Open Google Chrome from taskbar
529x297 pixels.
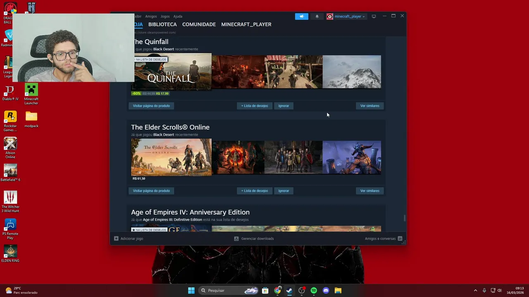tap(277, 290)
